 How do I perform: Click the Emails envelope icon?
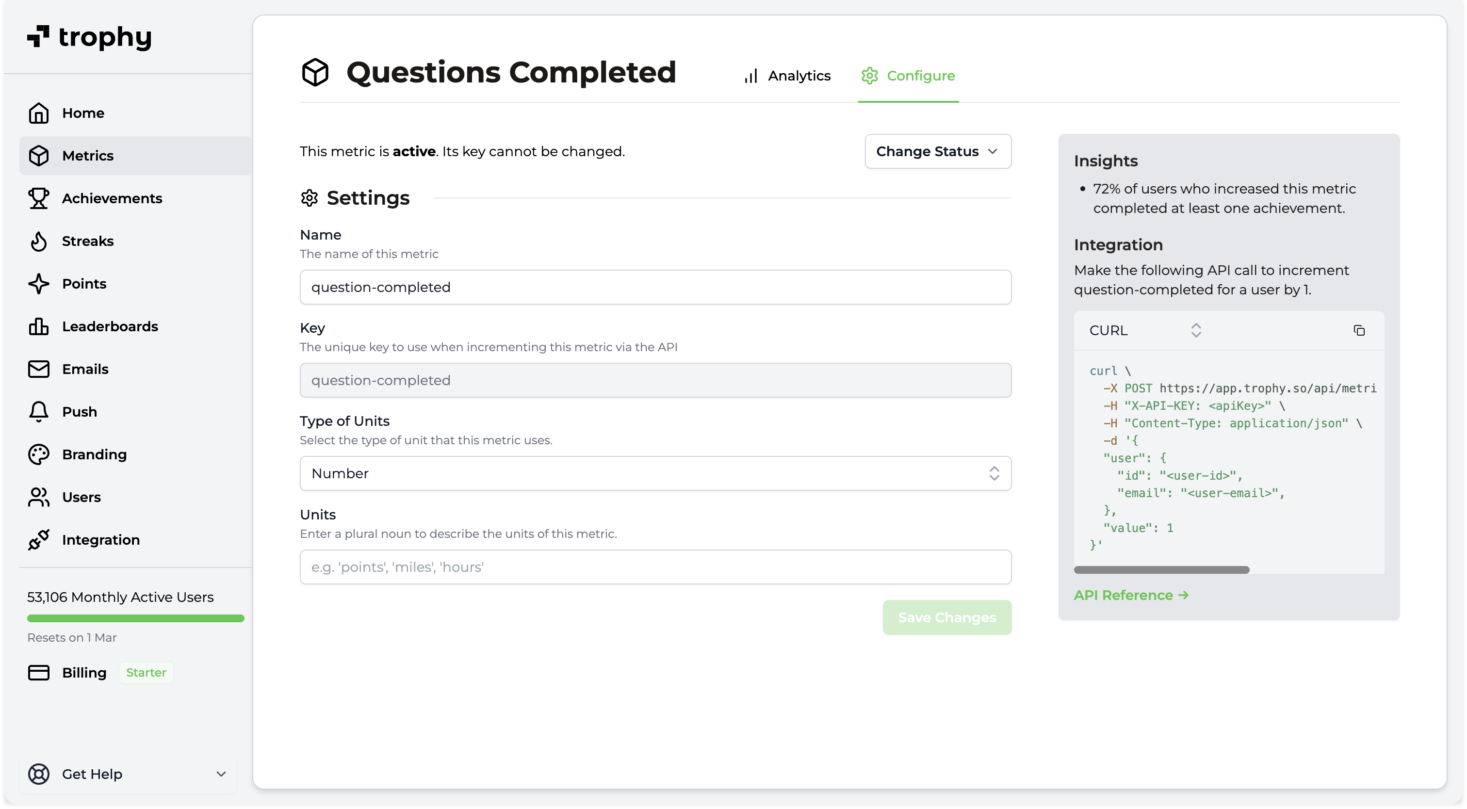pyautogui.click(x=38, y=369)
